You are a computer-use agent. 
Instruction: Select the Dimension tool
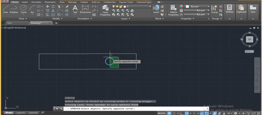85,9
